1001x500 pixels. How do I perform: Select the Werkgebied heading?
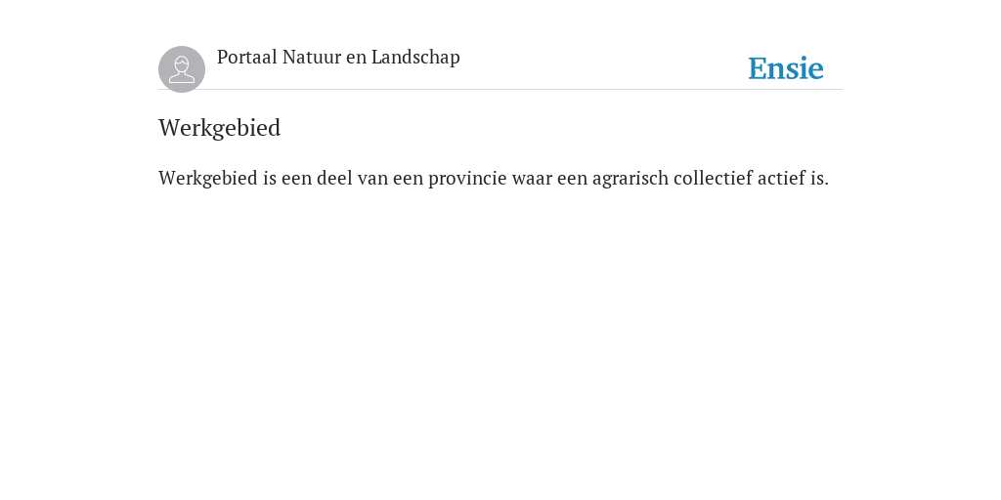tap(220, 128)
